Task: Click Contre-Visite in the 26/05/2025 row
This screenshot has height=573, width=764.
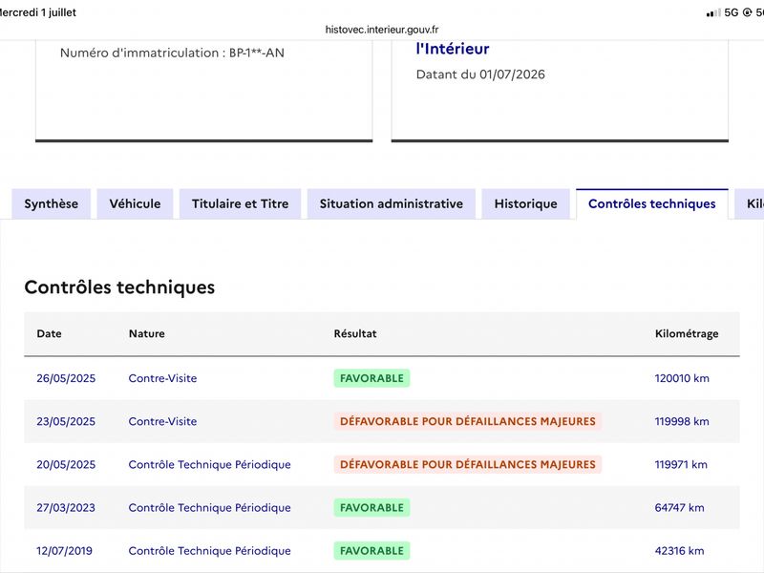Action: click(162, 378)
